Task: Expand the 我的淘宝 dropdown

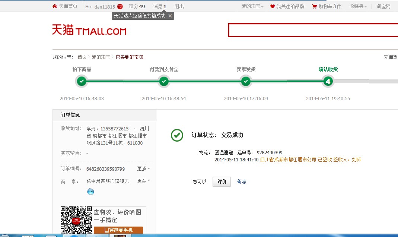Action: pos(252,6)
